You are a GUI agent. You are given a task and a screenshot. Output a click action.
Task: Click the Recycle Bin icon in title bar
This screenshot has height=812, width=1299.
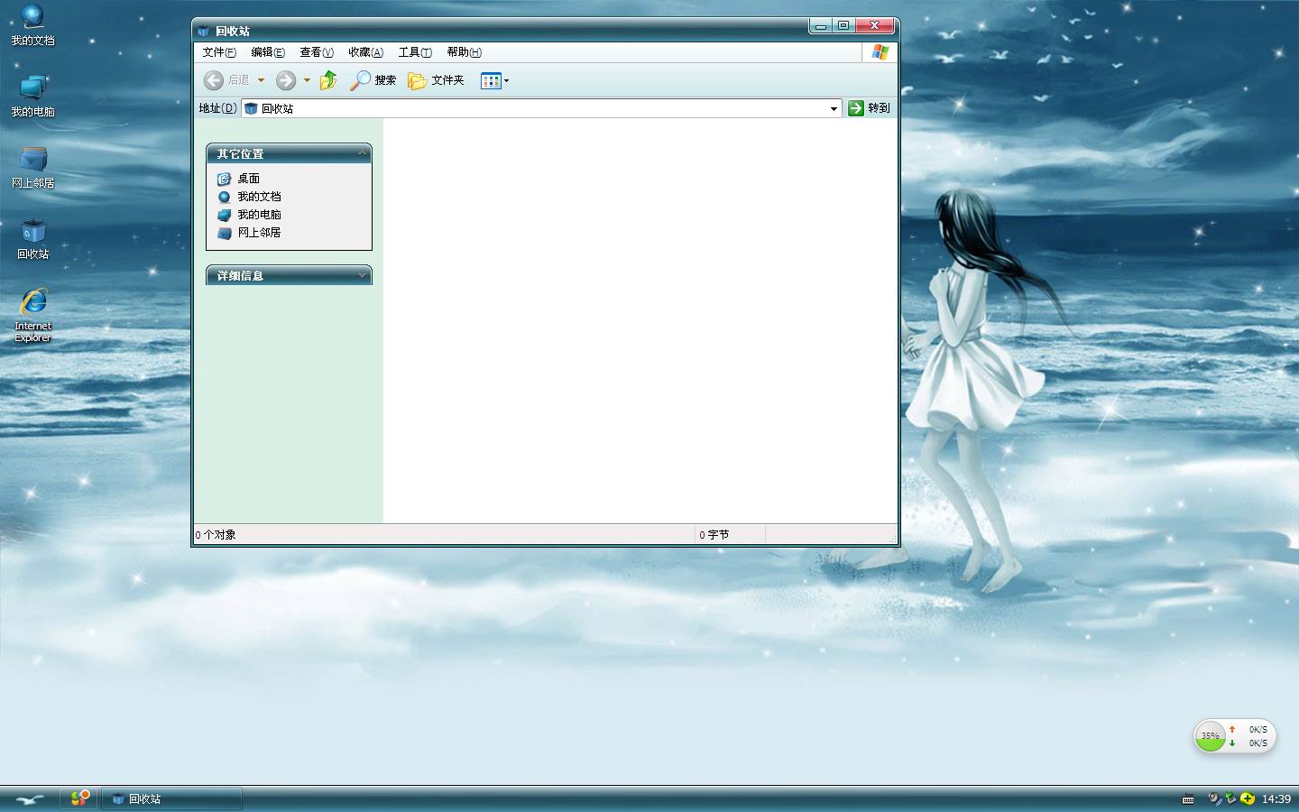[x=204, y=31]
